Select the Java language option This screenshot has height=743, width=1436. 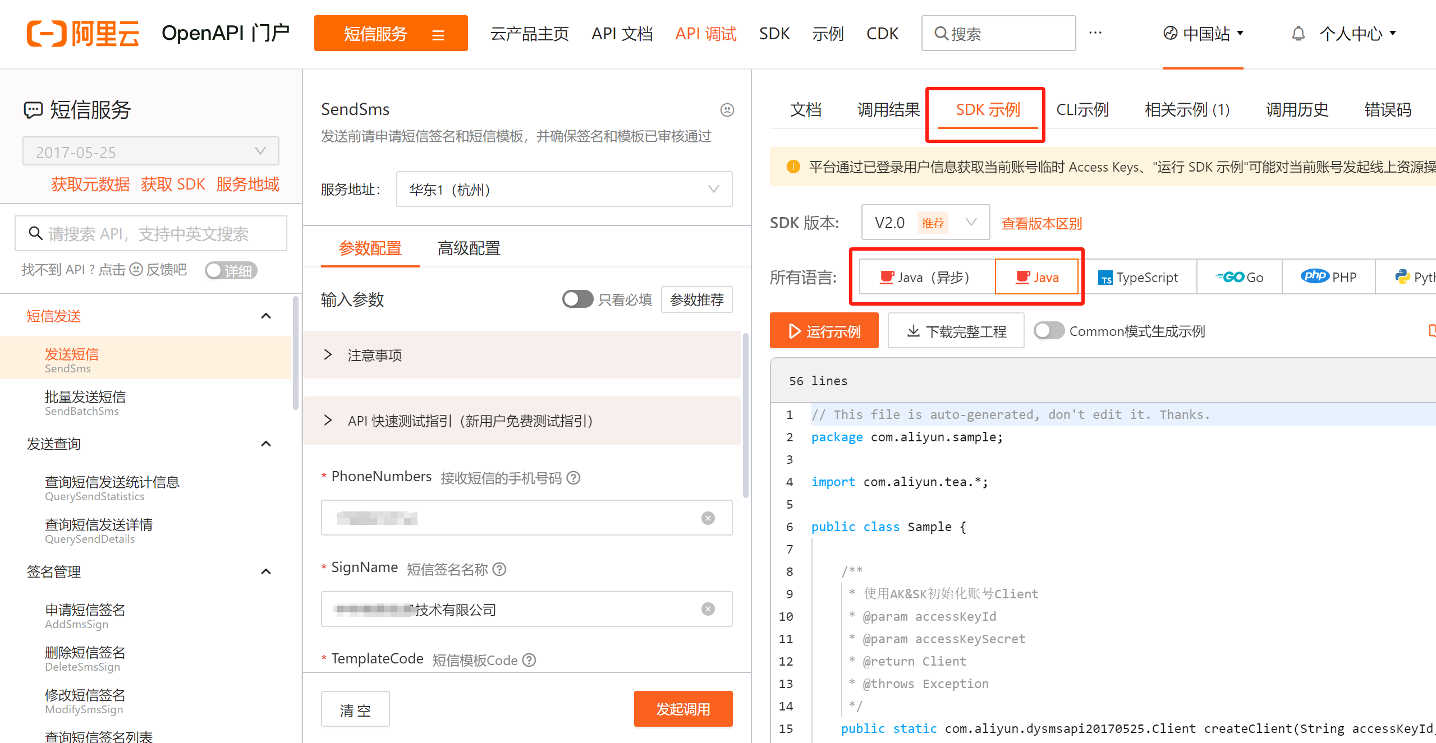click(x=1036, y=277)
